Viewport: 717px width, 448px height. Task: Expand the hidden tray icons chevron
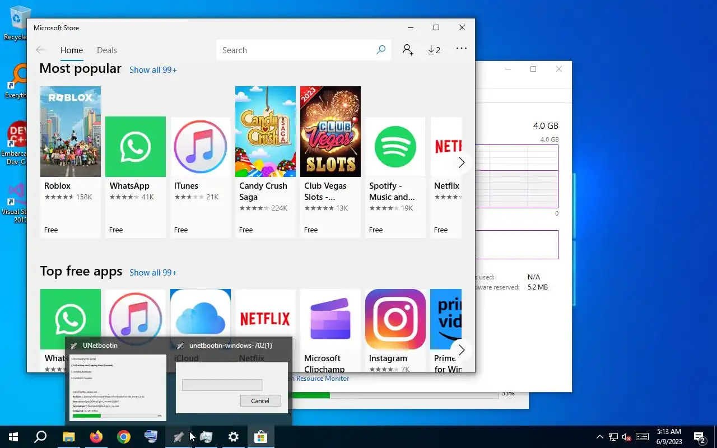pos(600,437)
